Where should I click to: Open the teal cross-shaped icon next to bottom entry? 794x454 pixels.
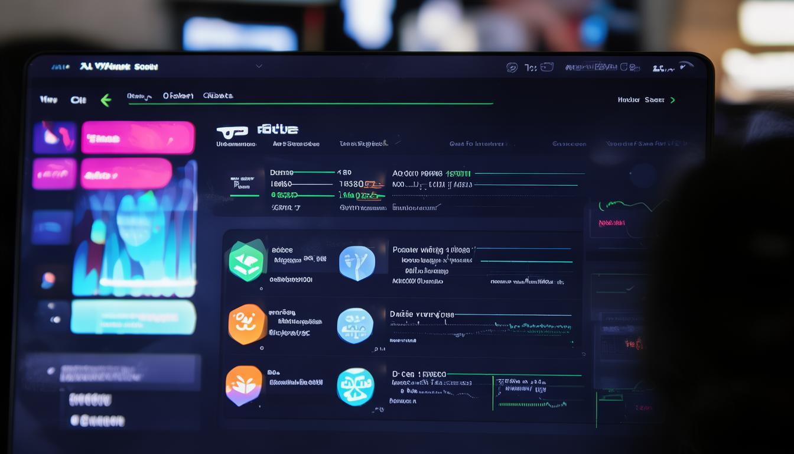tap(356, 387)
